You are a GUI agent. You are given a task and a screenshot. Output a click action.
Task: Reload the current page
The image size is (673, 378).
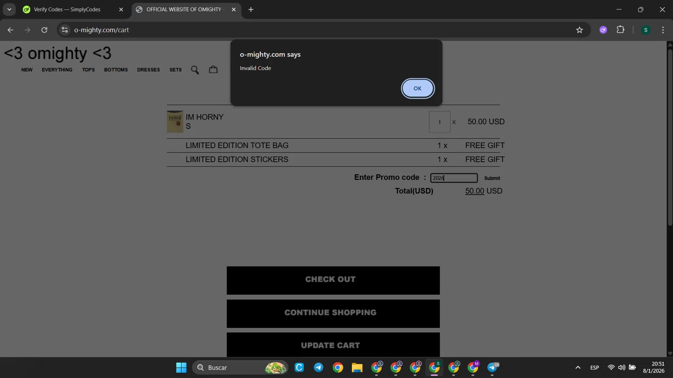click(44, 30)
